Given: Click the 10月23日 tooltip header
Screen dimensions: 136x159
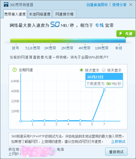Looking at the screenshot, I should click(104, 77).
